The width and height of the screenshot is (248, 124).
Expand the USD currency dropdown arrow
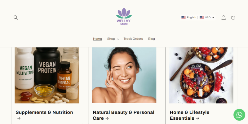coord(213,18)
